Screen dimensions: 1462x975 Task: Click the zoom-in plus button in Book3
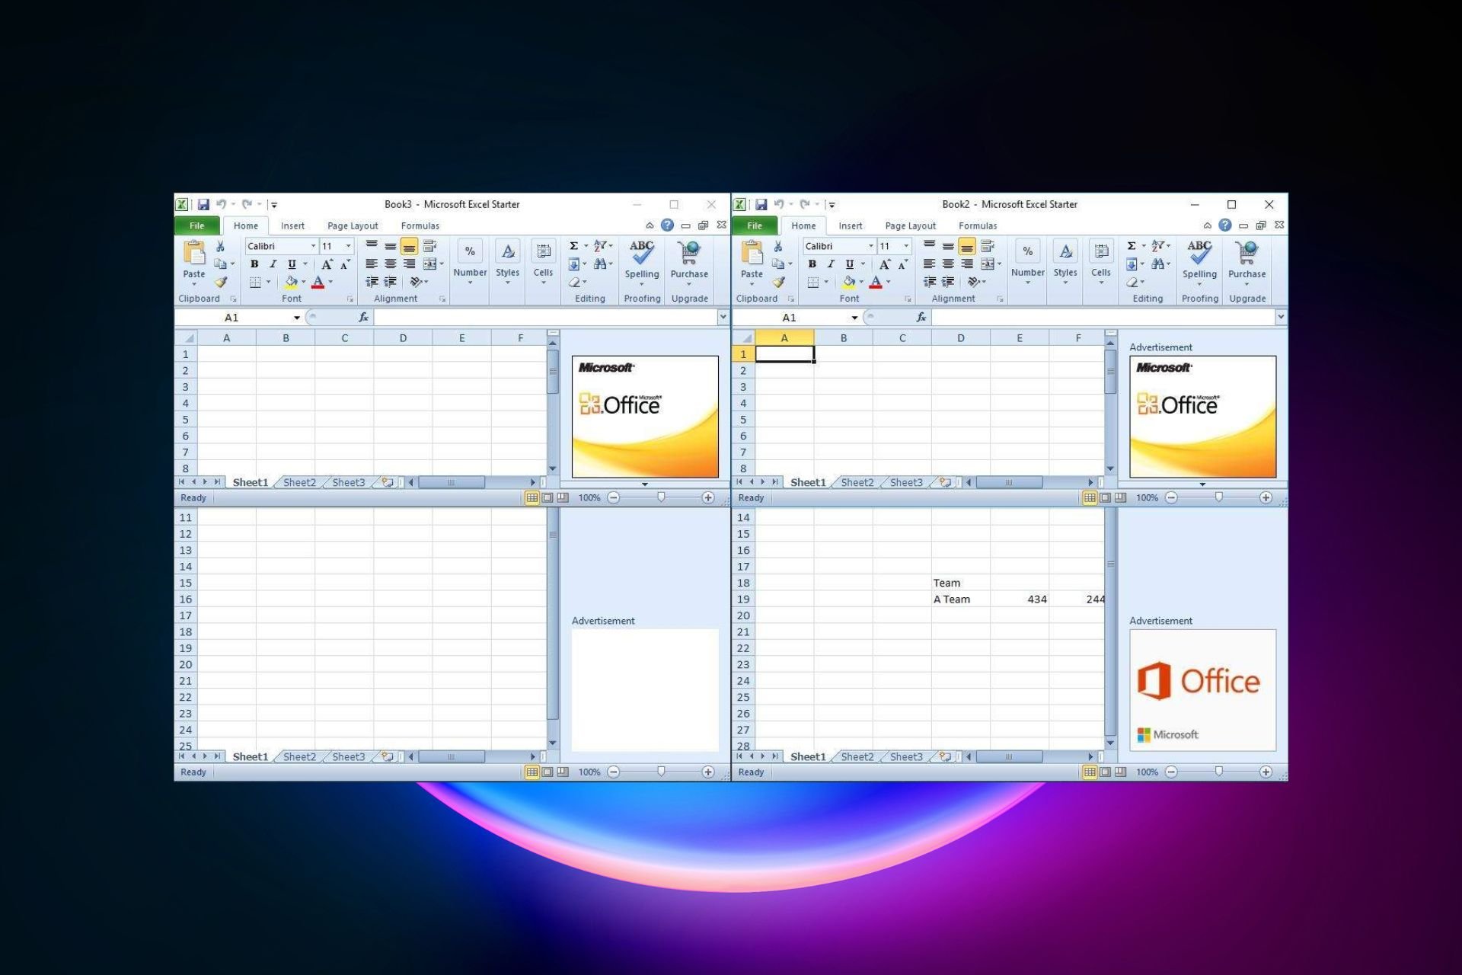tap(708, 497)
